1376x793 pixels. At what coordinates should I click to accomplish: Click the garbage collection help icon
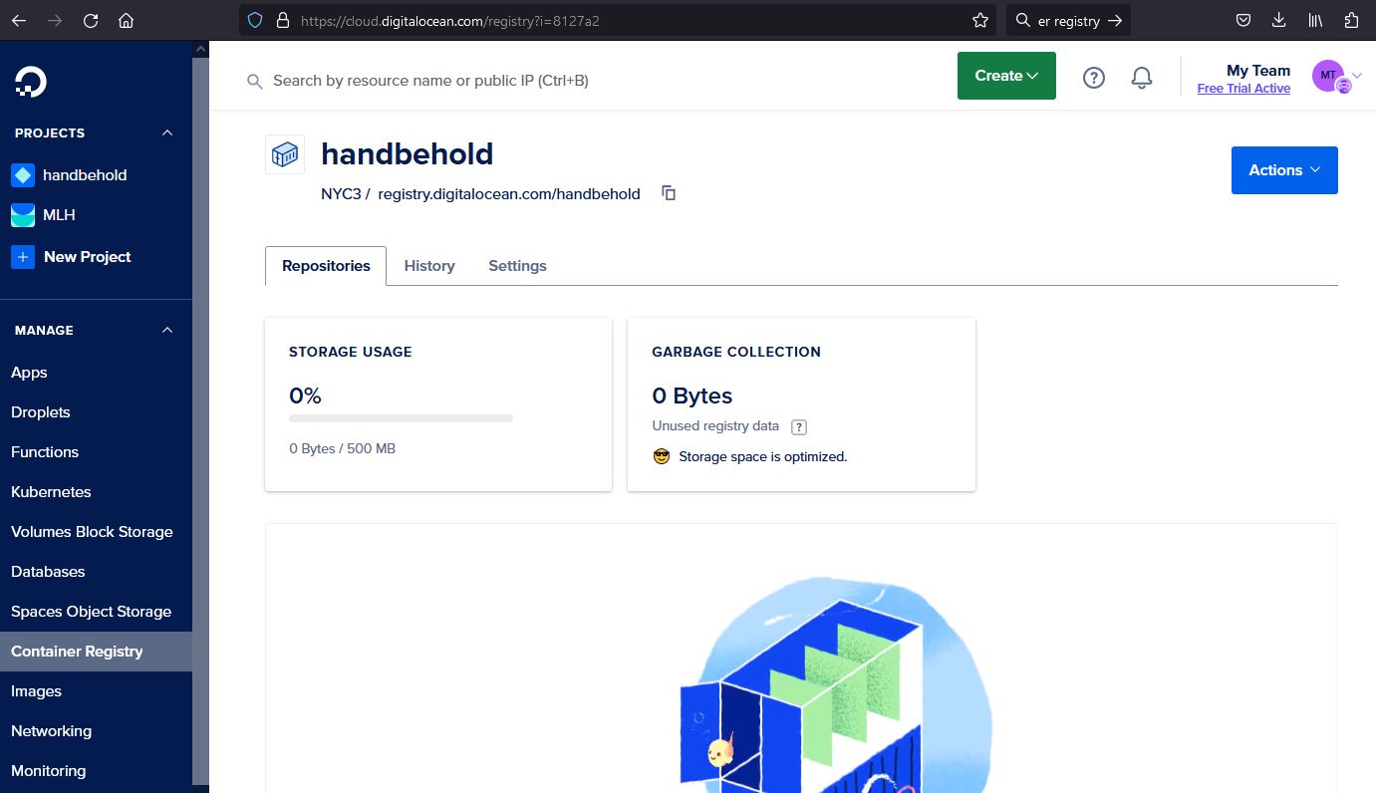pyautogui.click(x=798, y=426)
